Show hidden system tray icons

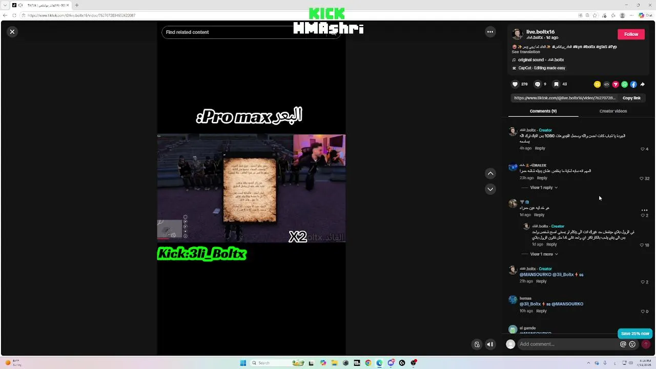click(x=588, y=363)
